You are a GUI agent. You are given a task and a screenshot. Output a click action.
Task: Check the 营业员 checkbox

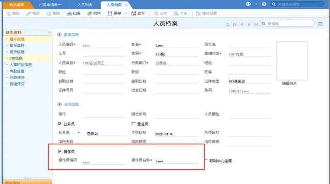tap(133, 124)
